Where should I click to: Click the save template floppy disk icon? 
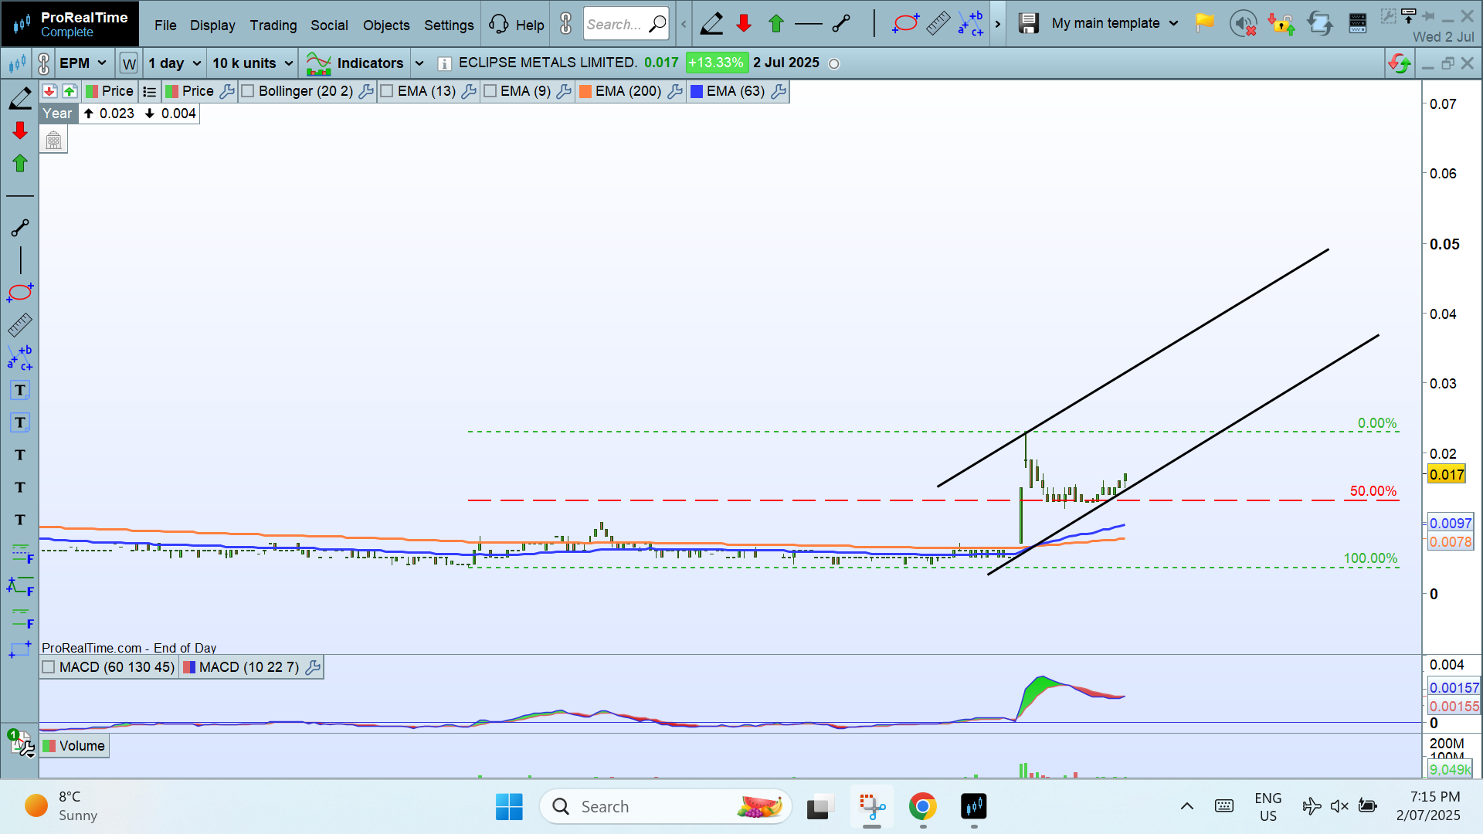(x=1028, y=24)
